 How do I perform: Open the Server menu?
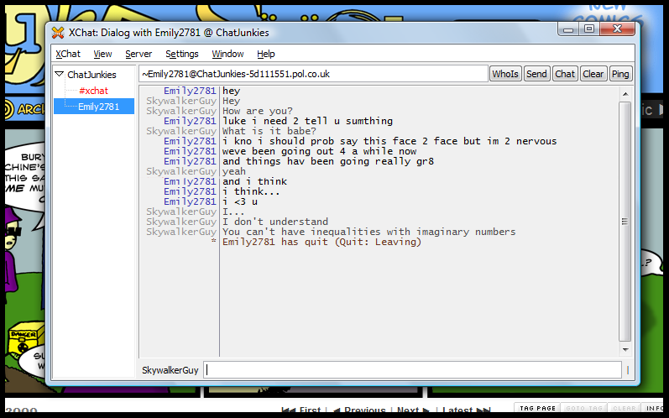[x=139, y=54]
